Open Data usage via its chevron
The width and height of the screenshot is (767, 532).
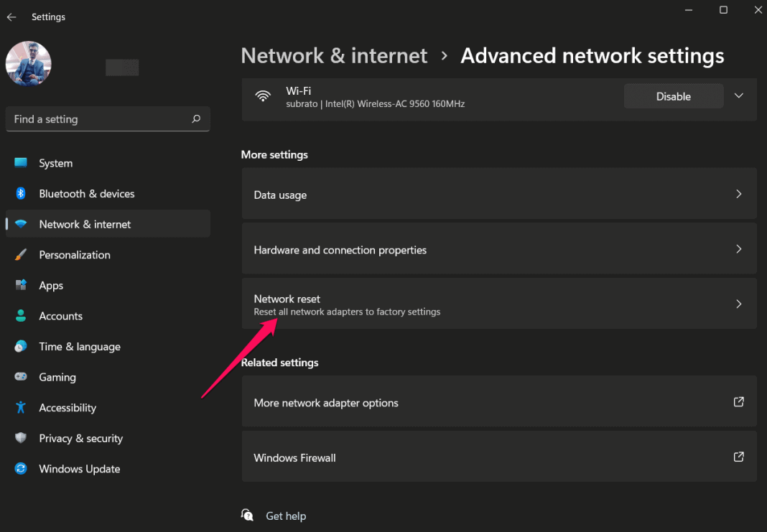[738, 194]
